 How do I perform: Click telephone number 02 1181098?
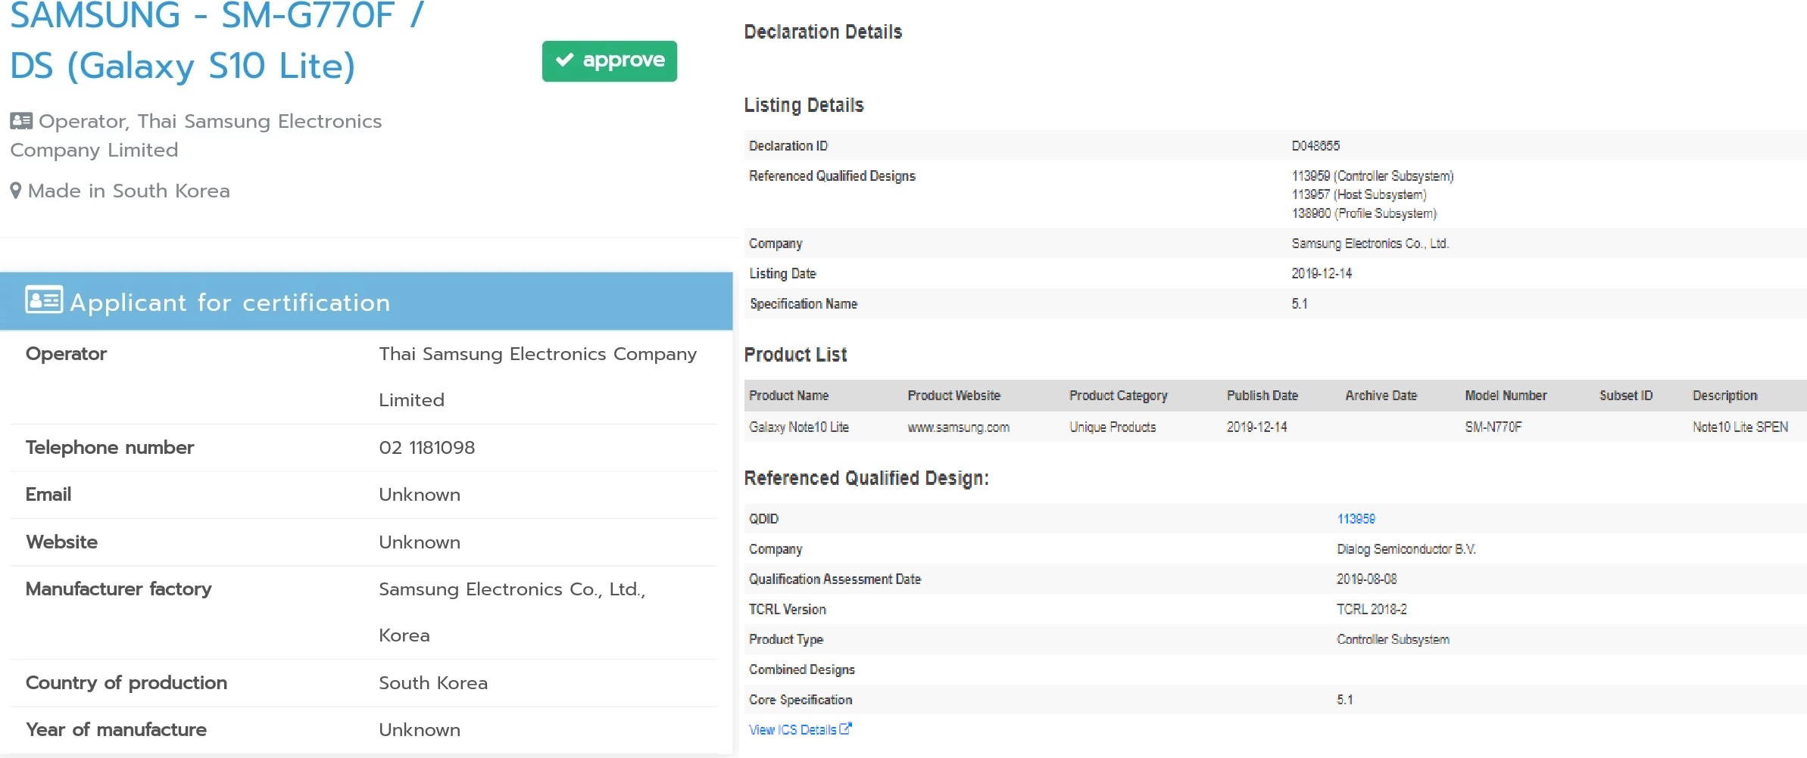pos(426,448)
